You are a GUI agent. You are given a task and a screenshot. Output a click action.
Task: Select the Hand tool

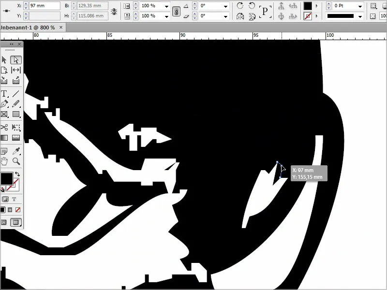pyautogui.click(x=4, y=161)
